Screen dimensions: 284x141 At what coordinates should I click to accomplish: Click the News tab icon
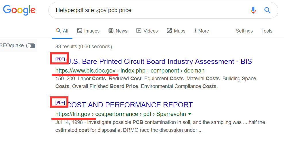pyautogui.click(x=111, y=31)
